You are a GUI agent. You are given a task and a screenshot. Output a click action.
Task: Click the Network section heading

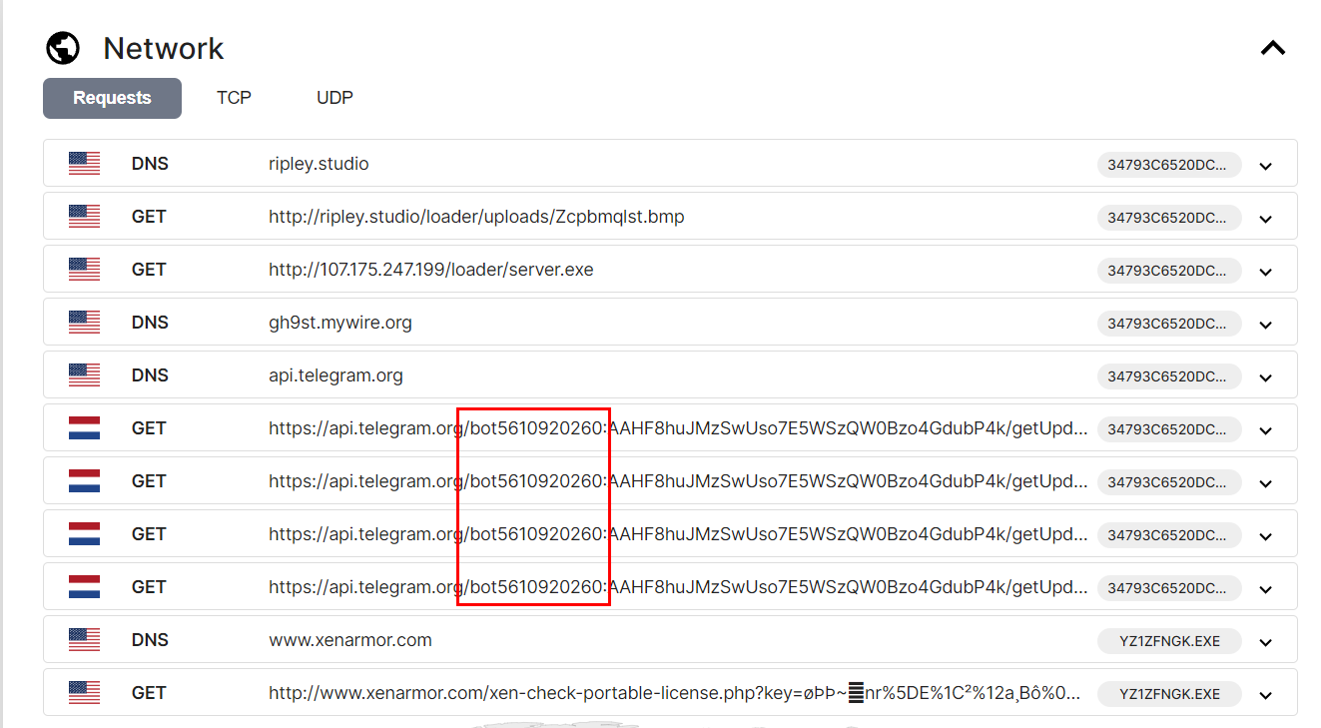pos(164,48)
